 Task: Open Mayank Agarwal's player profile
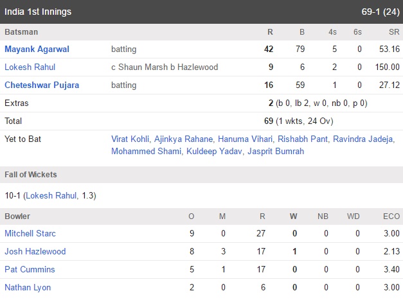(37, 49)
